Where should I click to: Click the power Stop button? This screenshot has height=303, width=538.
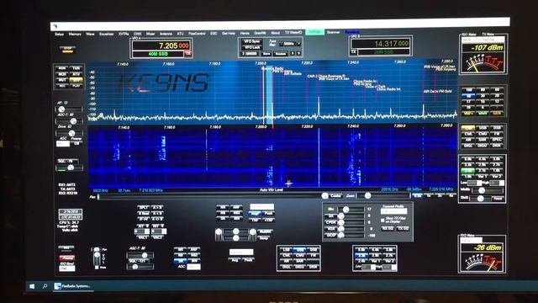pos(67,50)
